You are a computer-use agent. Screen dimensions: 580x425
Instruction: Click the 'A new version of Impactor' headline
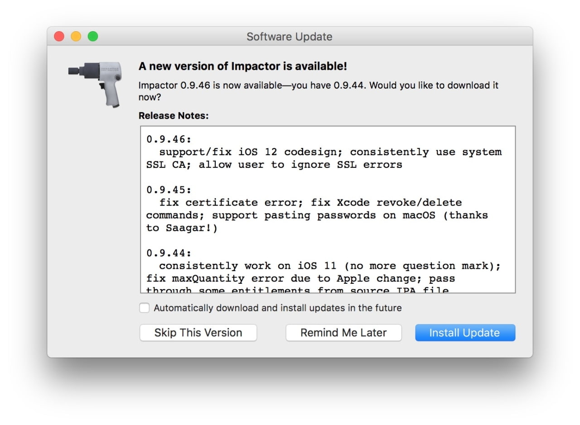pyautogui.click(x=242, y=66)
